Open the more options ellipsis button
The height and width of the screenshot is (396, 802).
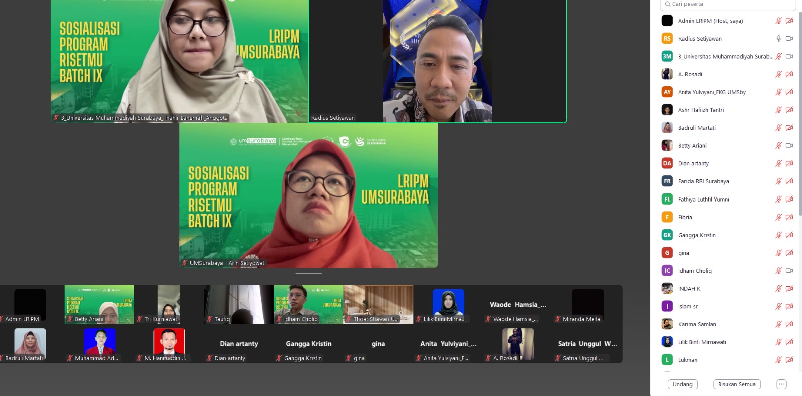coord(781,384)
